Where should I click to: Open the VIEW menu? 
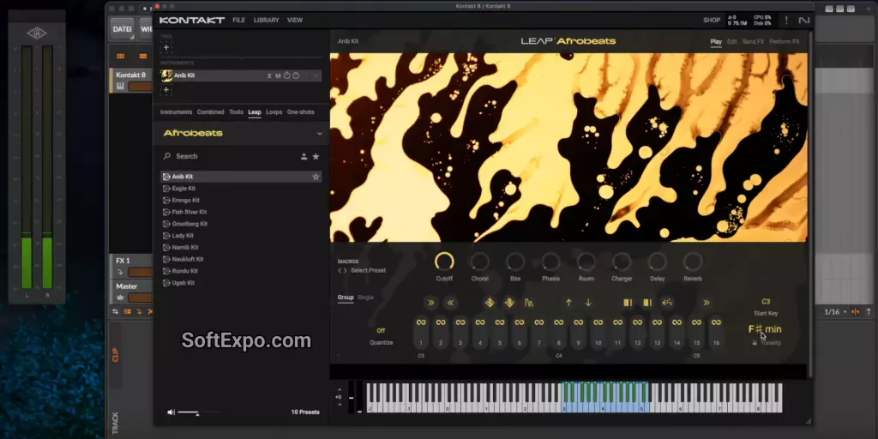[295, 21]
